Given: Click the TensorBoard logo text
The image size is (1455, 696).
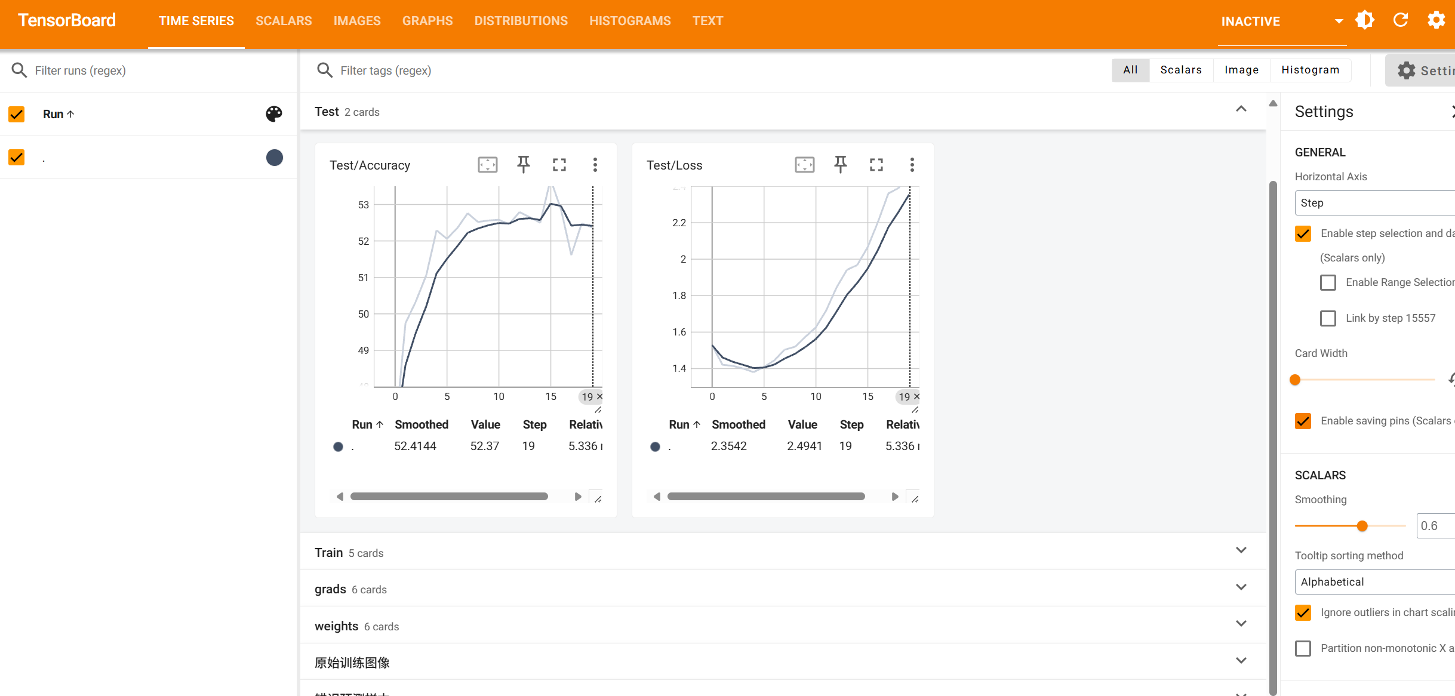Looking at the screenshot, I should [x=67, y=20].
